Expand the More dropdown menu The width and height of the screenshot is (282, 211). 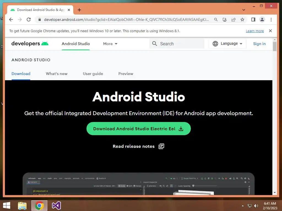click(110, 44)
